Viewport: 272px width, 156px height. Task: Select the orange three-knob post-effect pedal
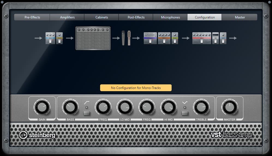point(164,38)
